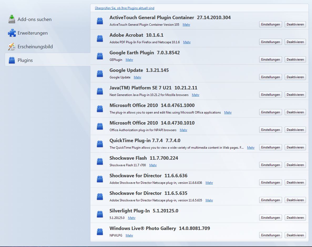This screenshot has height=247, width=312.
Task: Click the Silverlight Plug-In brick icon
Action: [100, 214]
